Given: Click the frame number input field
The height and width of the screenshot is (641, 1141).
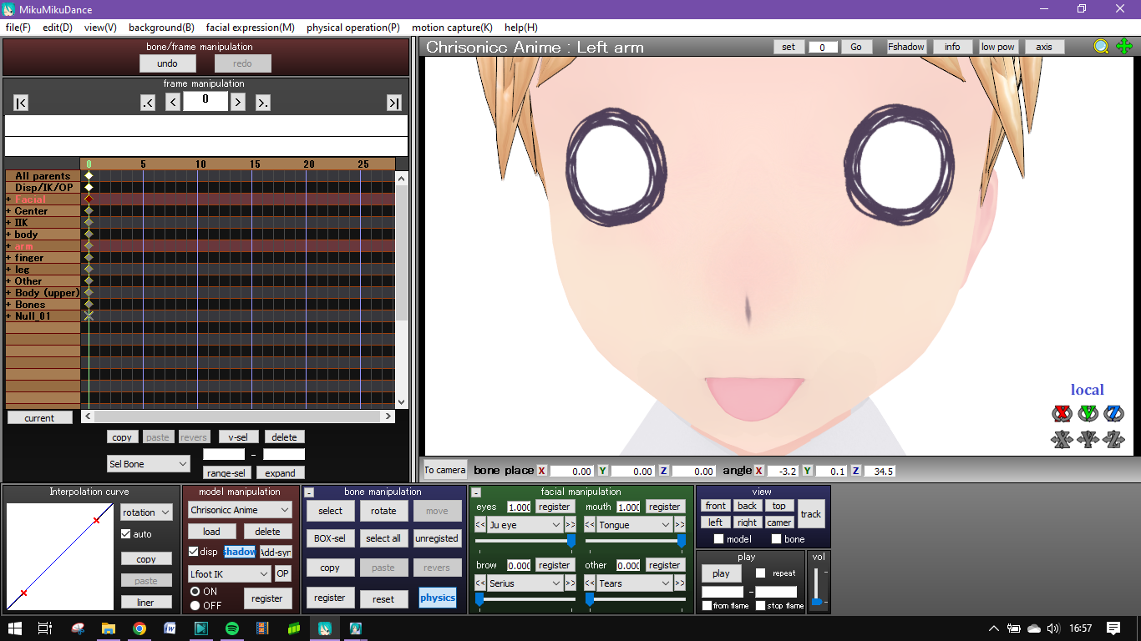Looking at the screenshot, I should click(205, 102).
